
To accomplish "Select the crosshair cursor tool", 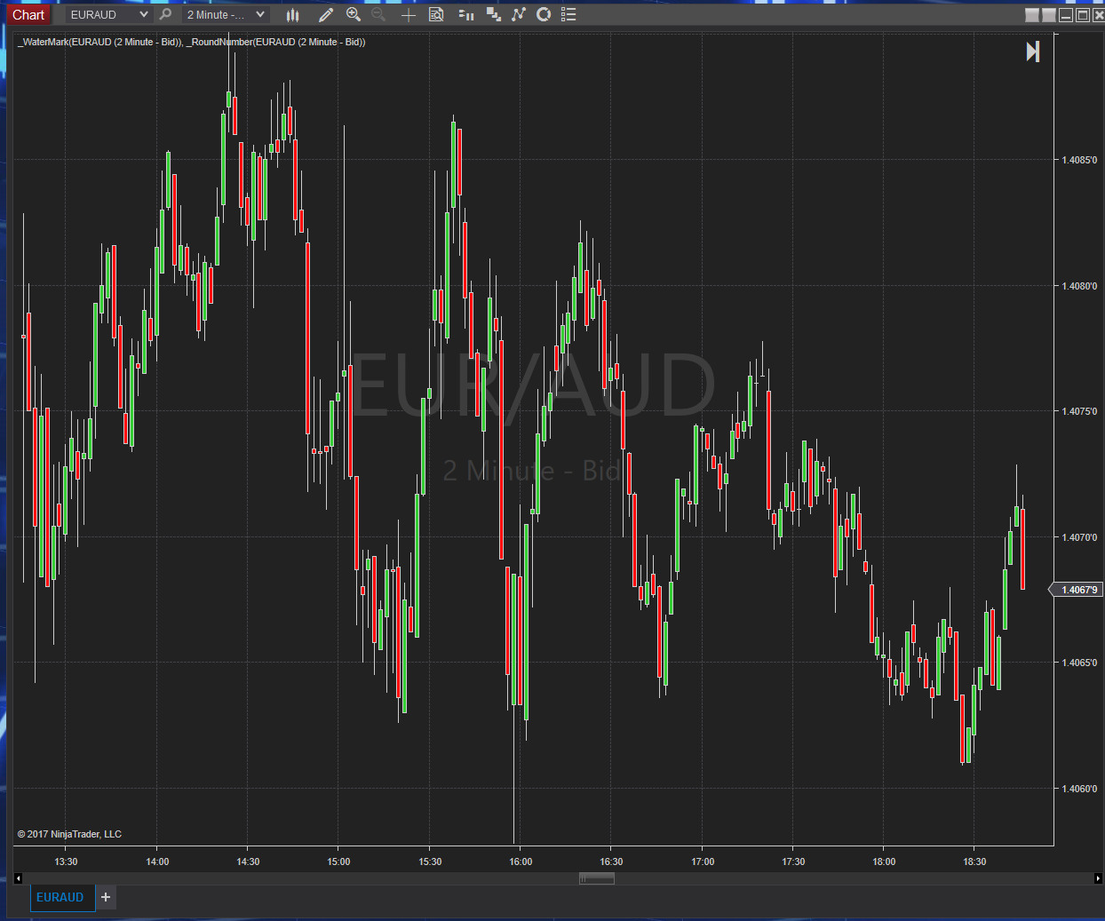I will click(409, 14).
